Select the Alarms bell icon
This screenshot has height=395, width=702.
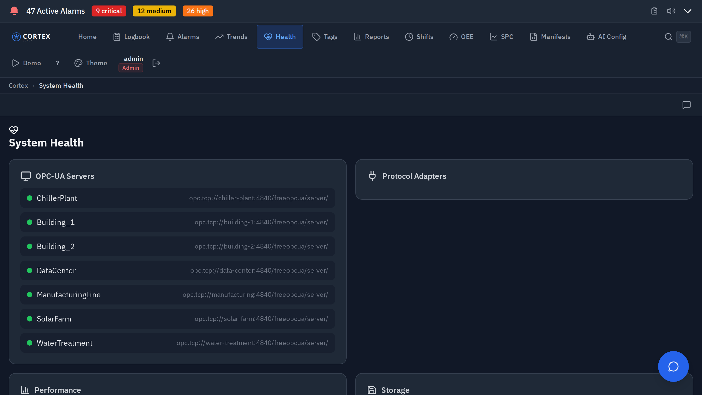click(x=170, y=36)
